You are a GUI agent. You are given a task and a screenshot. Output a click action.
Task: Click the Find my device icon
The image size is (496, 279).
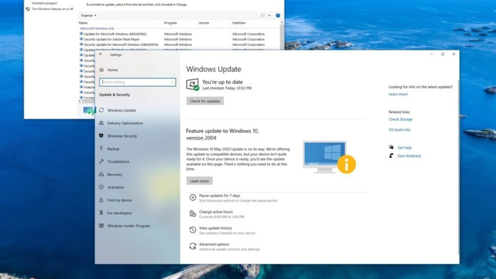point(102,200)
